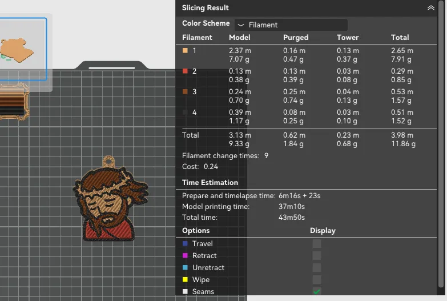The width and height of the screenshot is (447, 301).
Task: Click the Options heading
Action: 196,231
